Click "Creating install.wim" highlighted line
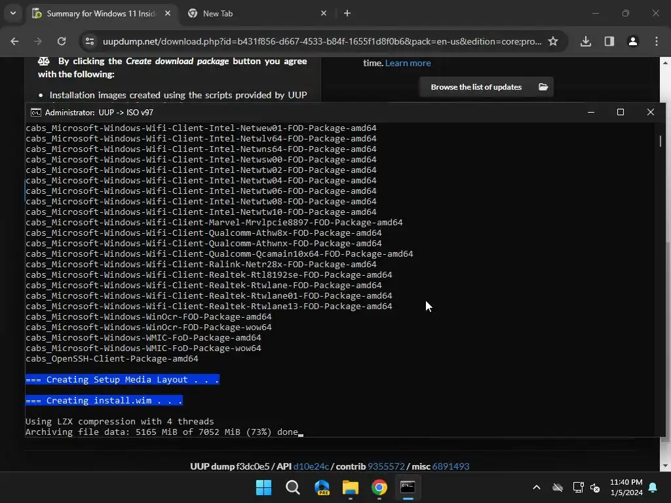671x503 pixels. coord(104,400)
